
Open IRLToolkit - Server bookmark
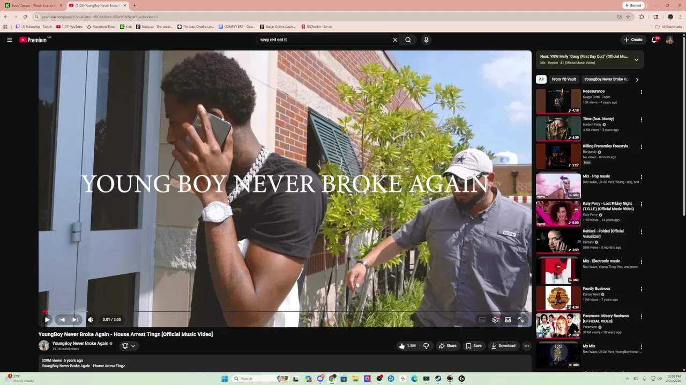click(x=317, y=27)
